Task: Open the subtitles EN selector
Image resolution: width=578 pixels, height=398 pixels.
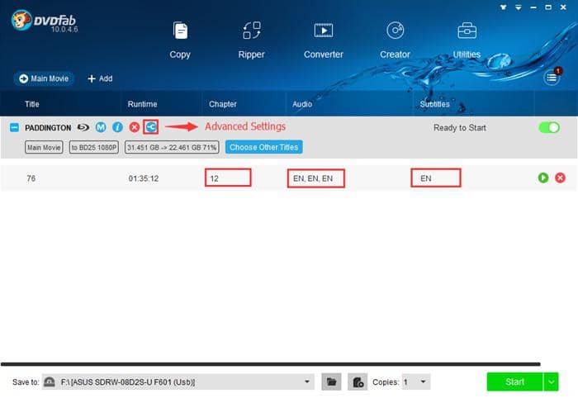Action: coord(436,178)
